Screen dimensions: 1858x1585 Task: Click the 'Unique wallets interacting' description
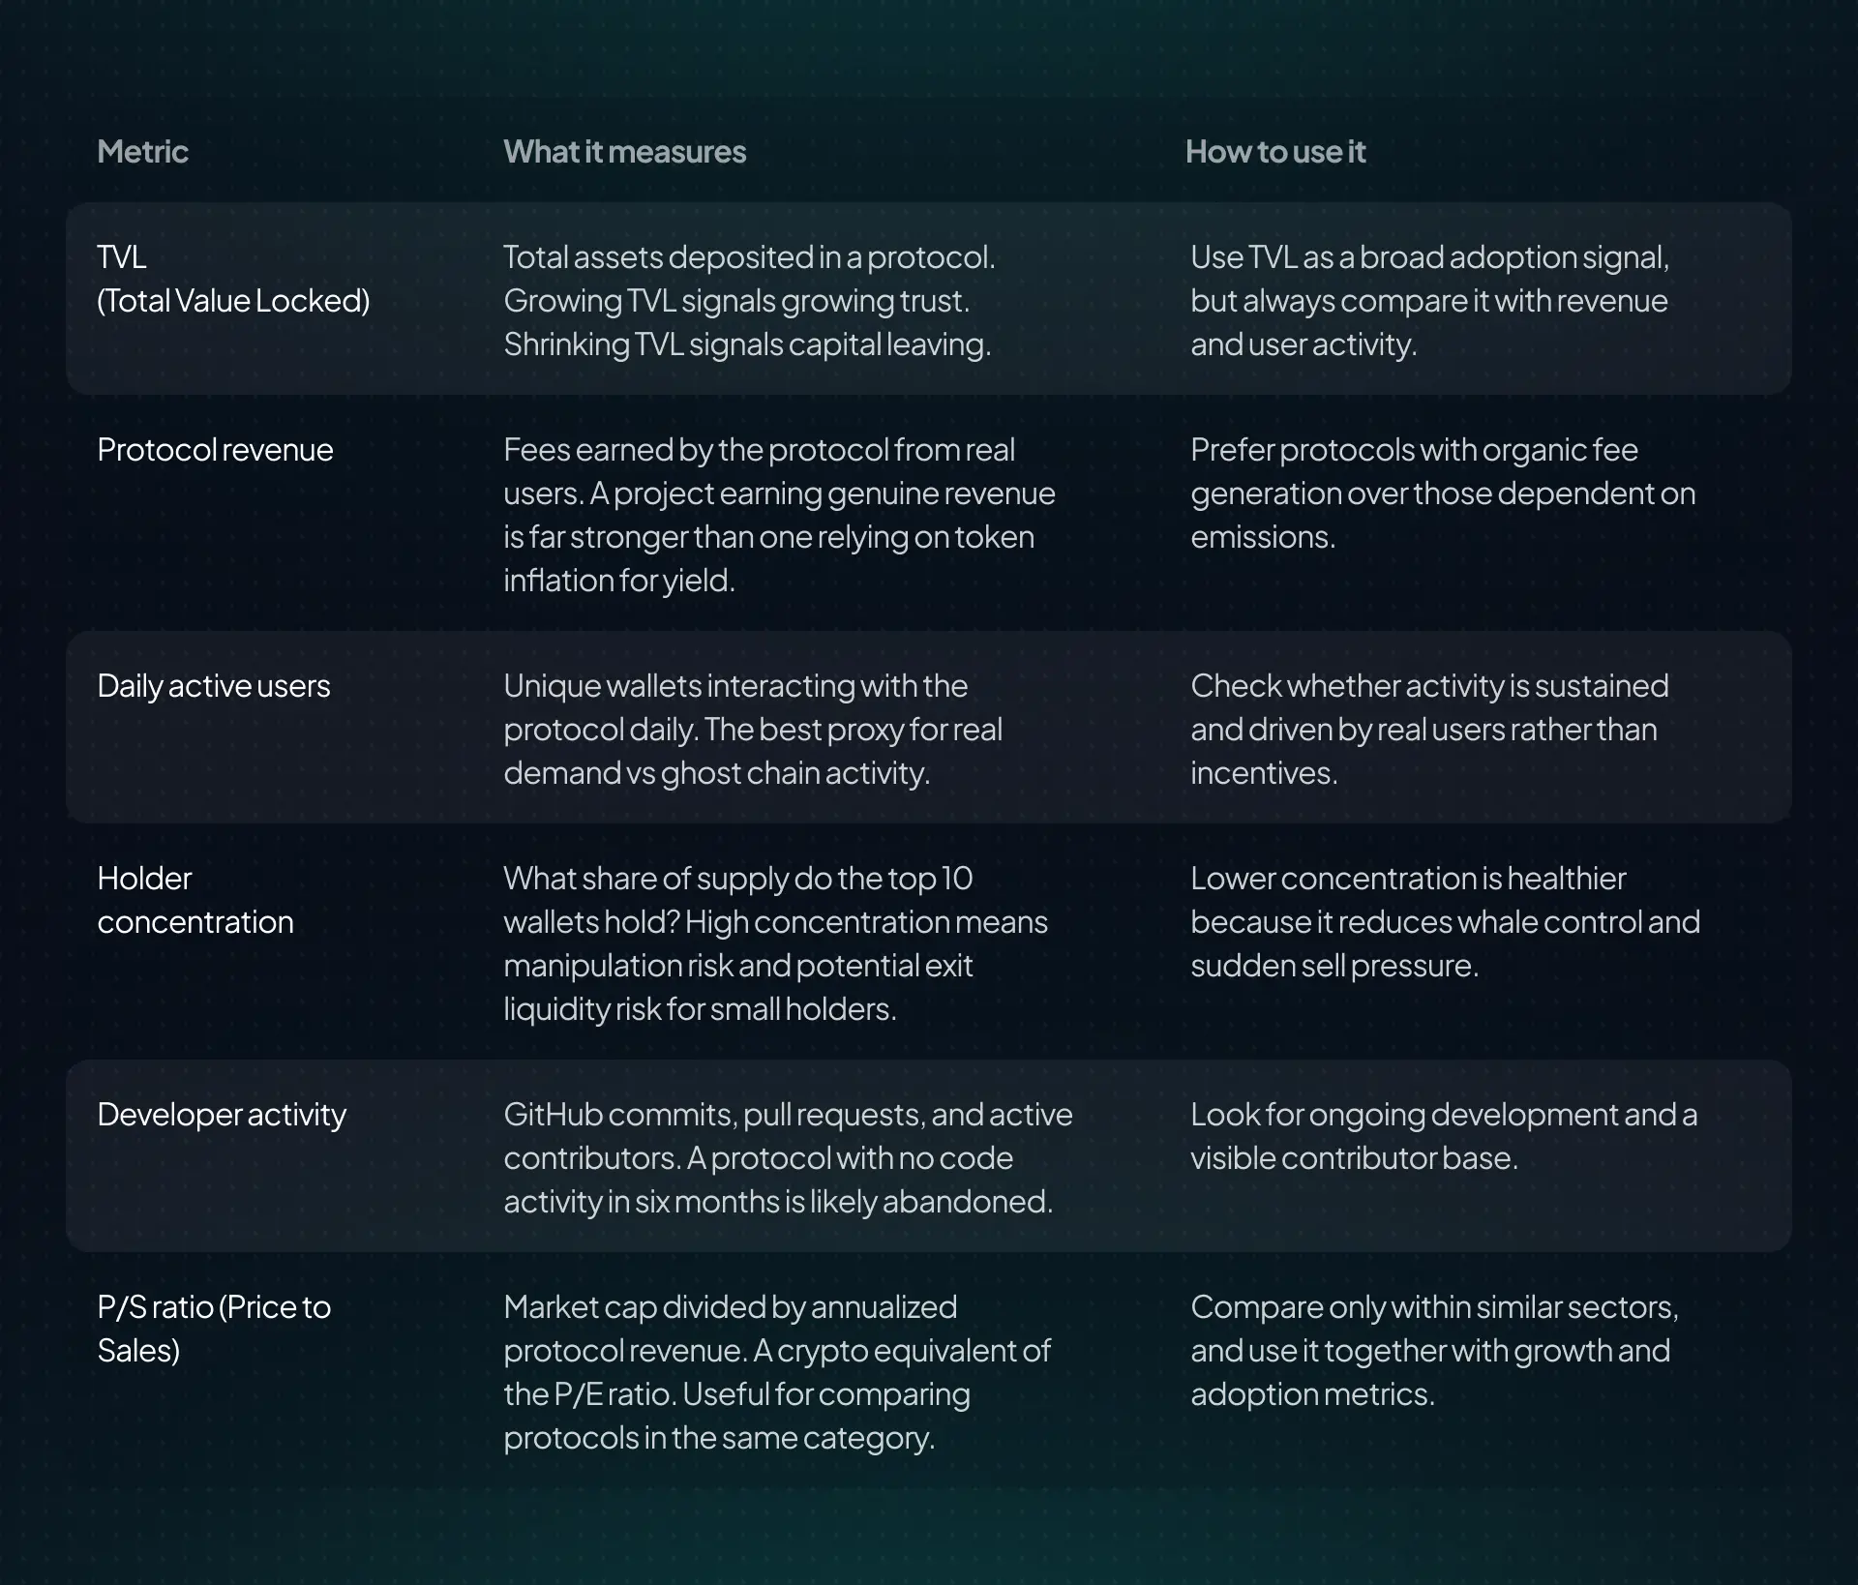click(x=753, y=730)
